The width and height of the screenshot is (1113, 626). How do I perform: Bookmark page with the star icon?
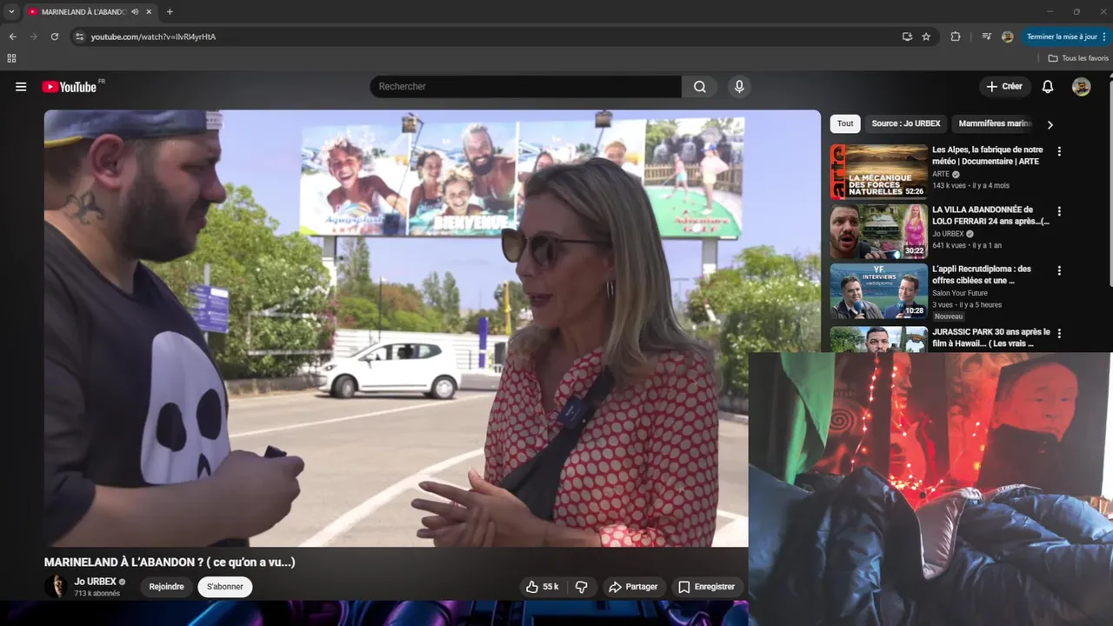[x=926, y=37]
